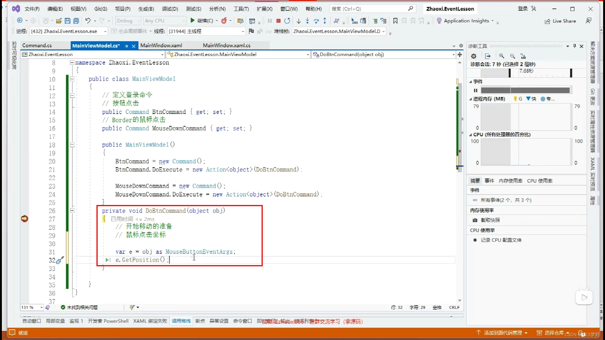Click the Open File folder icon
This screenshot has height=340, width=605.
(59, 21)
